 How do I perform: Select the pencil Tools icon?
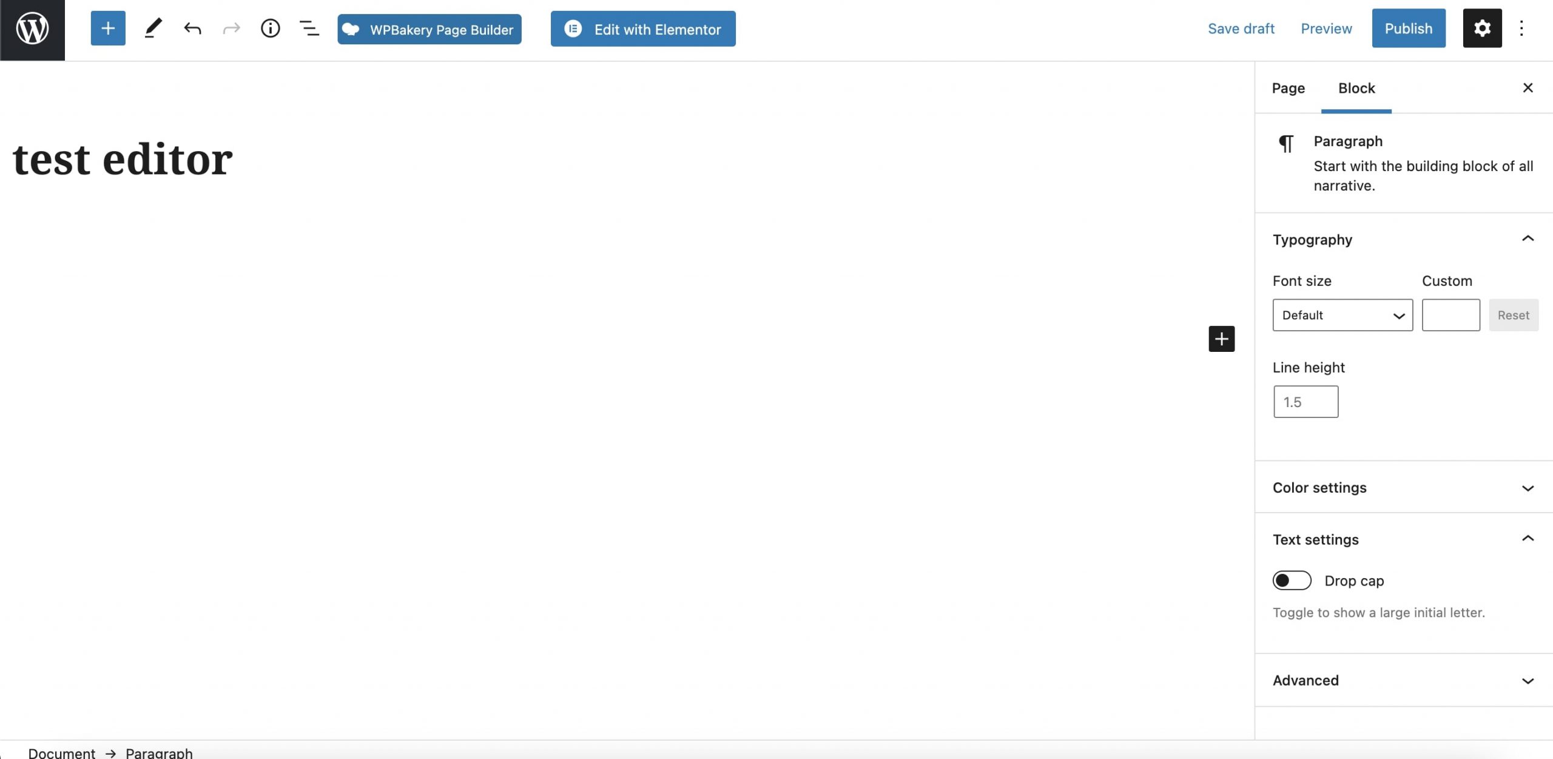(153, 29)
